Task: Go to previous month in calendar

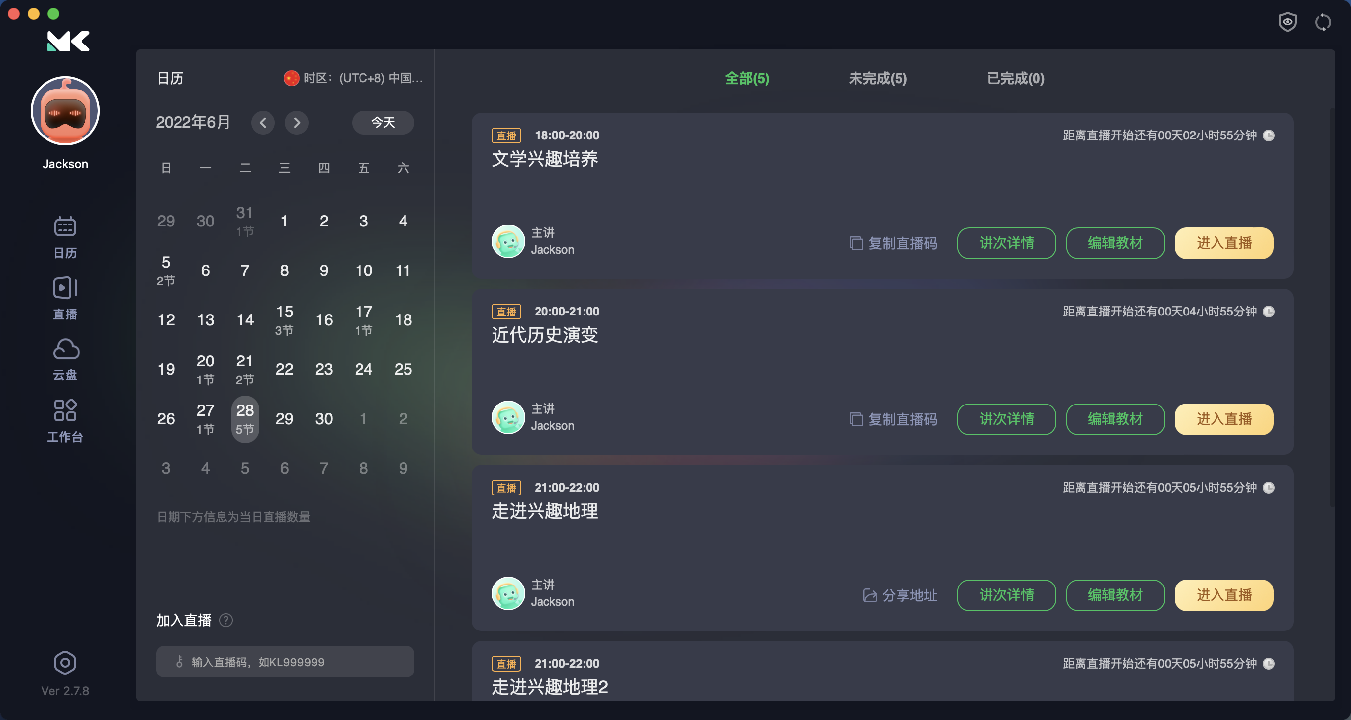Action: click(263, 123)
